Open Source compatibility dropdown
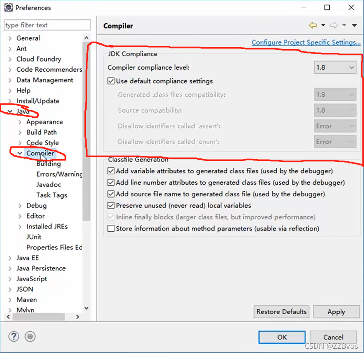The image size is (364, 353). coord(335,110)
